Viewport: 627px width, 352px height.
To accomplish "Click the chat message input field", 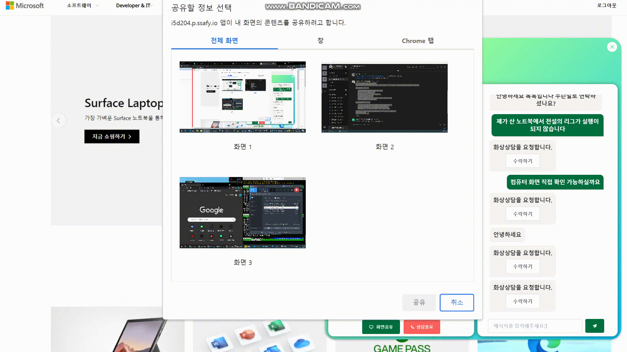I will (x=535, y=326).
